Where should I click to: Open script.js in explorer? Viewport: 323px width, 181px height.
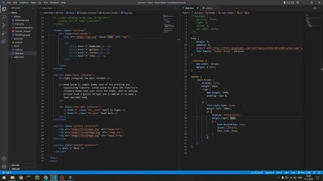point(19,42)
